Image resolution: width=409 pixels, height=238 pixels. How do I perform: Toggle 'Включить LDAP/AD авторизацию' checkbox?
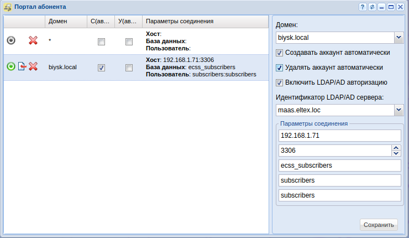[x=280, y=82]
